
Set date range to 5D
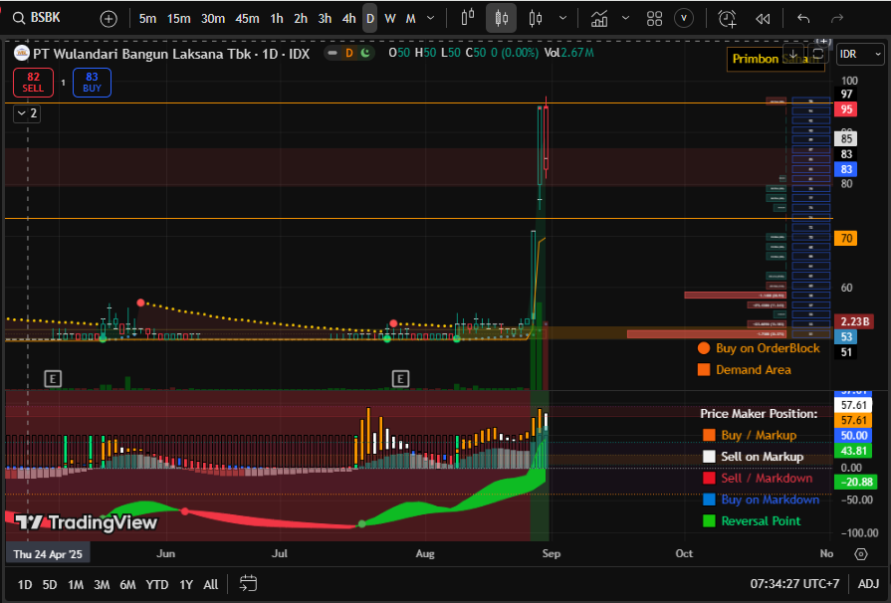(50, 584)
